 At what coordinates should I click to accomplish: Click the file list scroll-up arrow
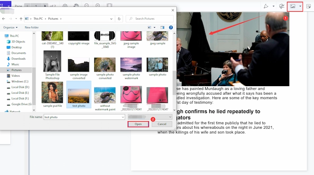click(x=174, y=34)
